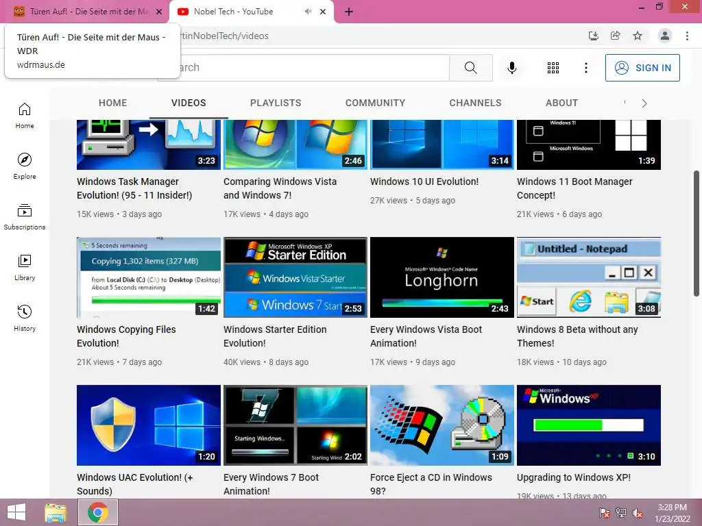Play the Task Manager thumbnail (3:23)
Image resolution: width=702 pixels, height=526 pixels.
point(149,145)
